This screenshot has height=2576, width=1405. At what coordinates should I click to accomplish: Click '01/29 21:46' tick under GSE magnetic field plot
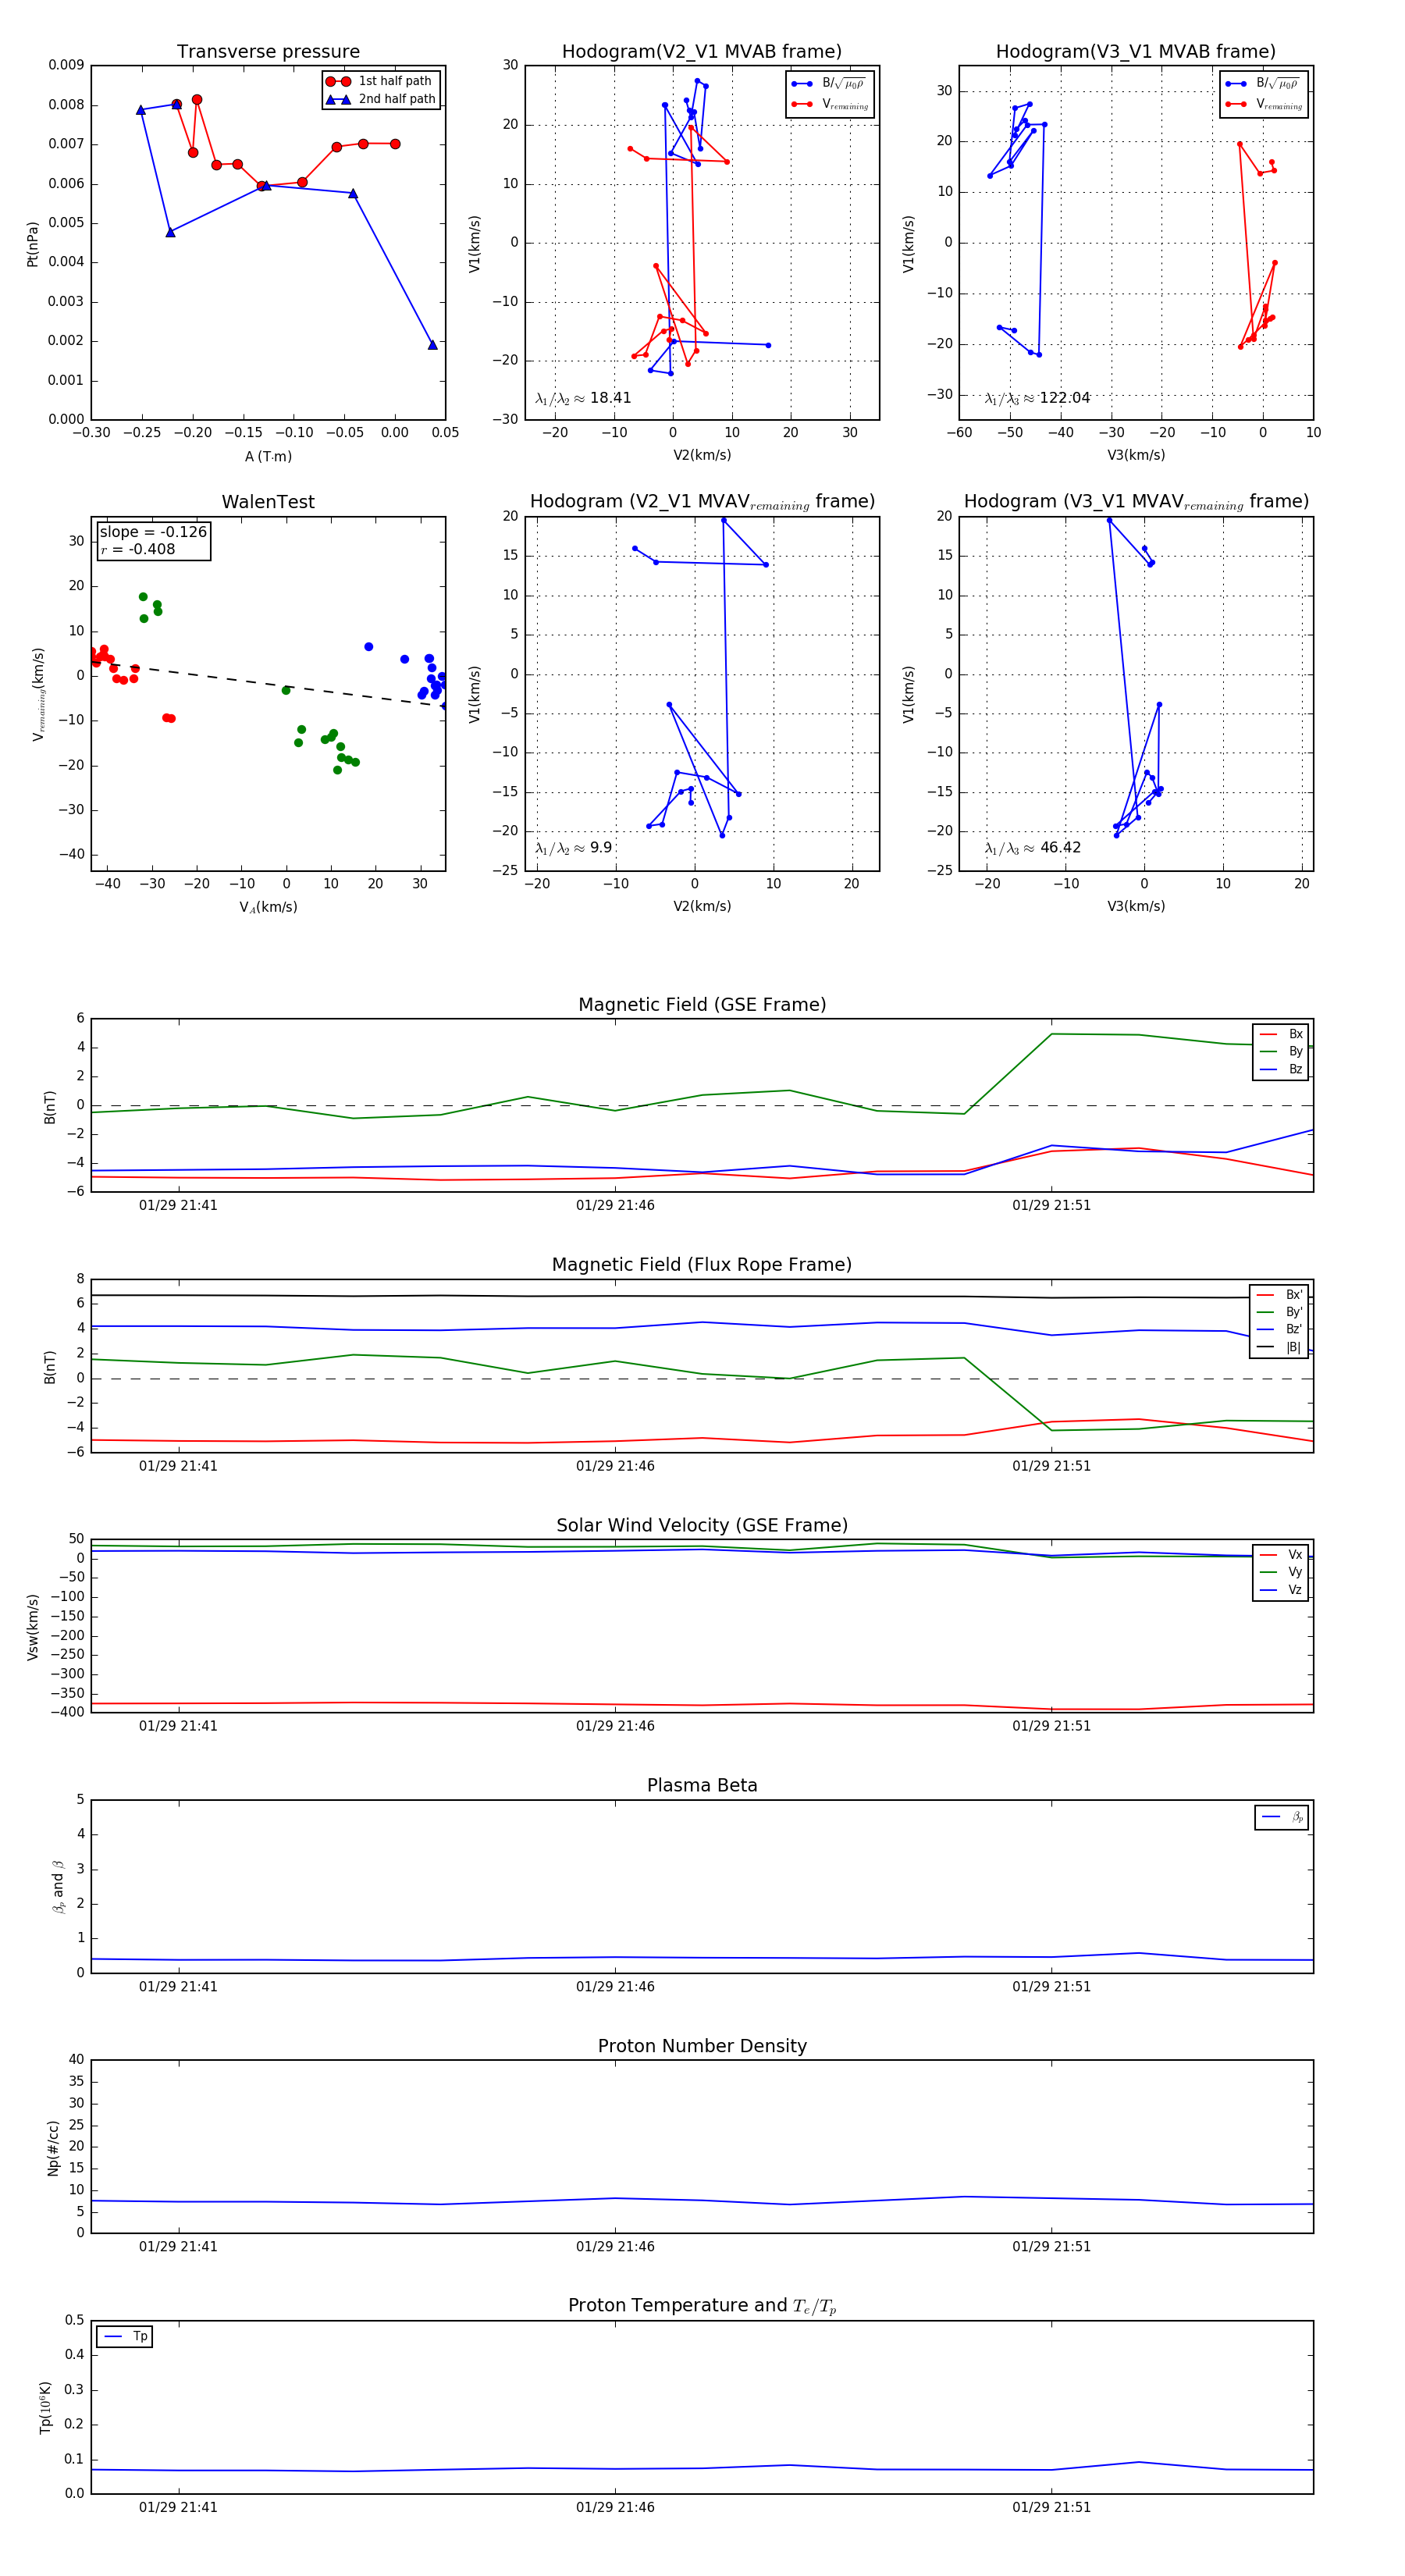[615, 1206]
